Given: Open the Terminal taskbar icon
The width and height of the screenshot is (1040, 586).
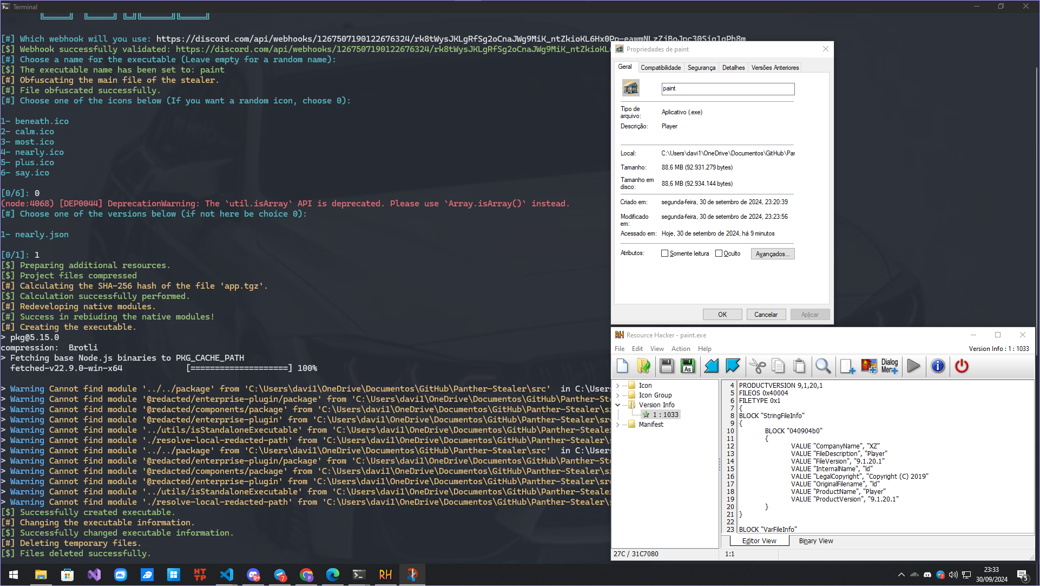Looking at the screenshot, I should click(359, 575).
